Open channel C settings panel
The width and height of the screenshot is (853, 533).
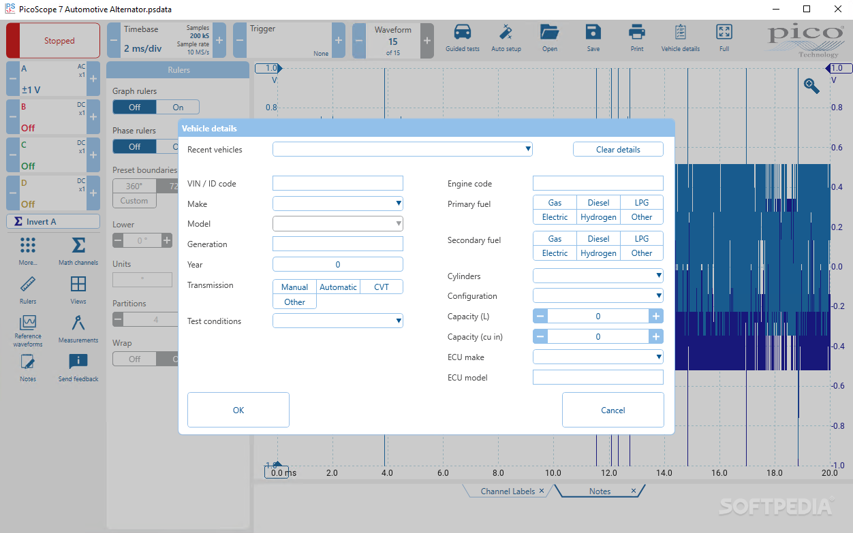53,155
